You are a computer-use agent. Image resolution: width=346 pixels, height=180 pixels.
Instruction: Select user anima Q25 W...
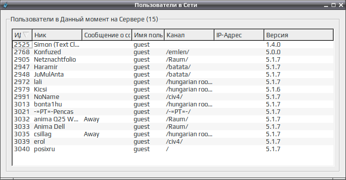(56, 119)
